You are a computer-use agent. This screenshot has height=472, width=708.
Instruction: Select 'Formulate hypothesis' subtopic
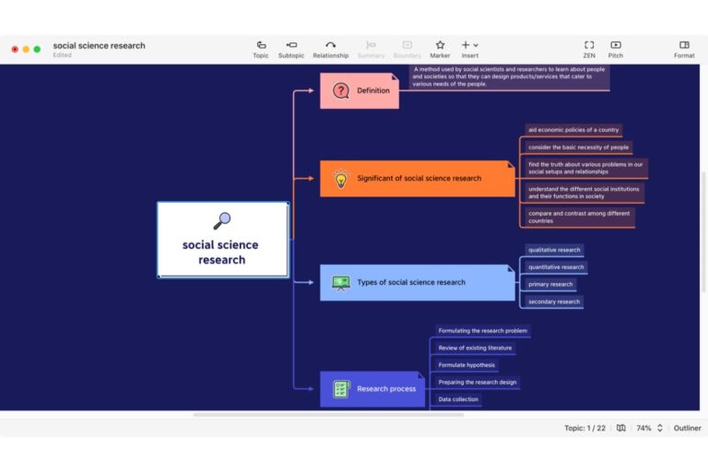coord(466,365)
